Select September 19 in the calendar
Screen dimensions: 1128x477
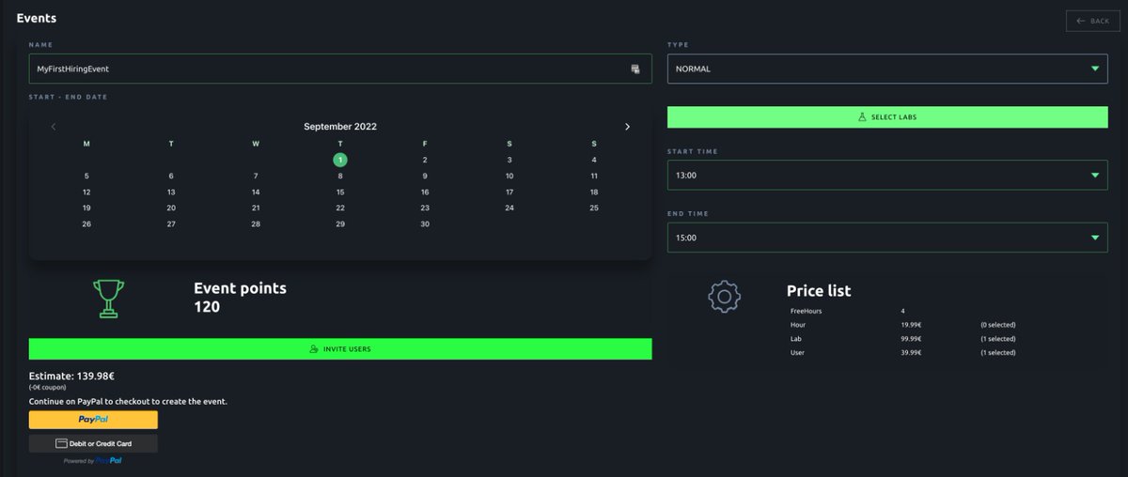86,208
